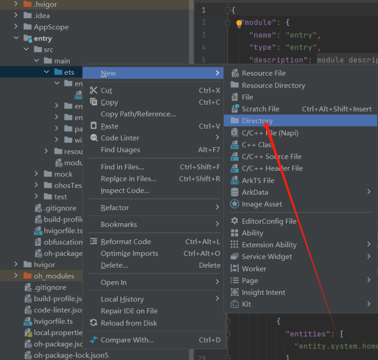The image size is (378, 360).
Task: Open the ArkData submenu arrow
Action: (369, 192)
